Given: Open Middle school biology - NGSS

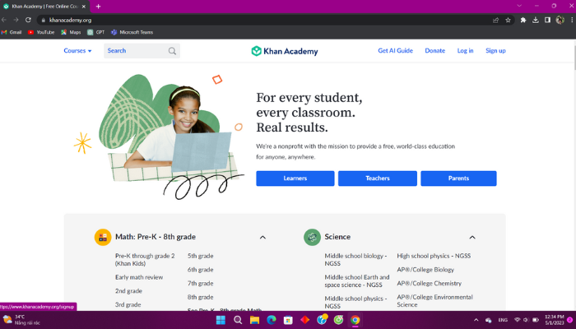Looking at the screenshot, I should [355, 260].
